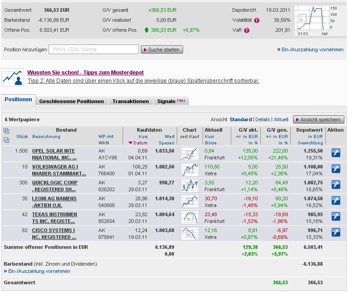Select the Signale tab

click(x=171, y=101)
